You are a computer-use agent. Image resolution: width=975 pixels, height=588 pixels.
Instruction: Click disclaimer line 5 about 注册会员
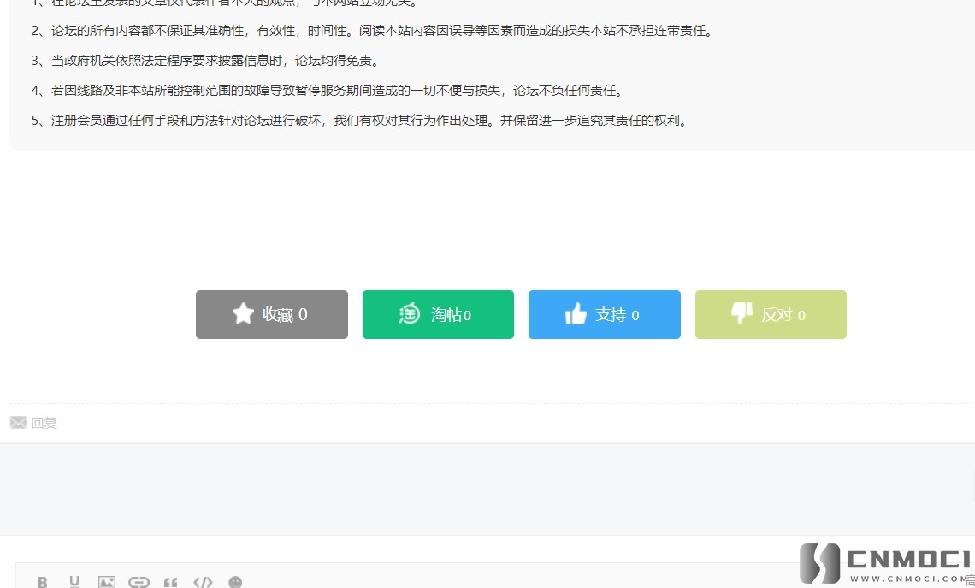pyautogui.click(x=360, y=120)
